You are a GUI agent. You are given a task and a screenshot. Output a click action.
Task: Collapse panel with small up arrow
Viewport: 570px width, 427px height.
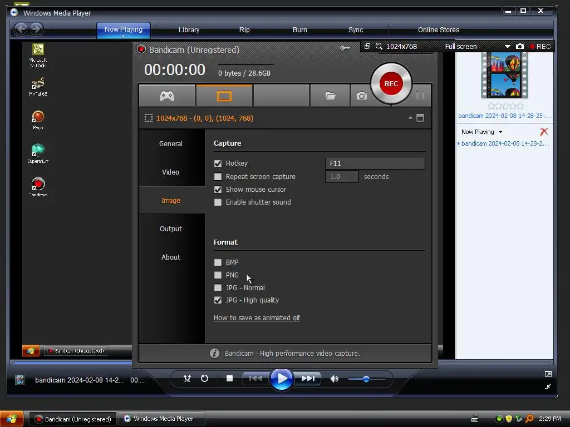[410, 118]
